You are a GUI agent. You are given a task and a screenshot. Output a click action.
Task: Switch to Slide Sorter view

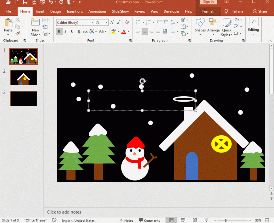[x=183, y=220]
